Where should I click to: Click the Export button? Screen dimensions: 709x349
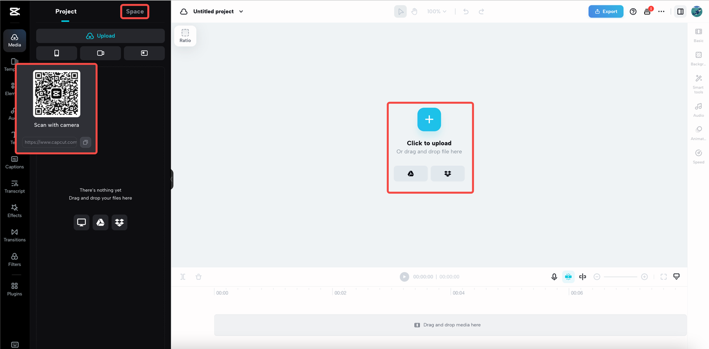(605, 12)
